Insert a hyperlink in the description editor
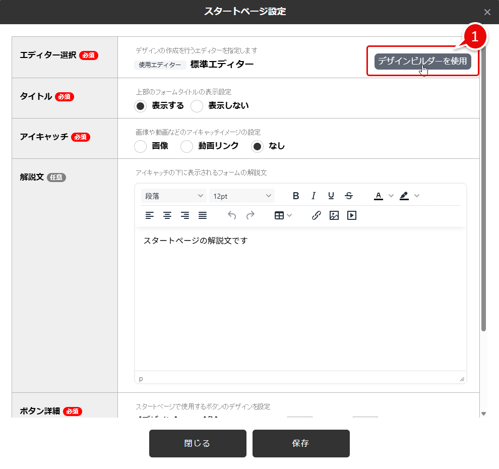The width and height of the screenshot is (499, 469). [316, 215]
